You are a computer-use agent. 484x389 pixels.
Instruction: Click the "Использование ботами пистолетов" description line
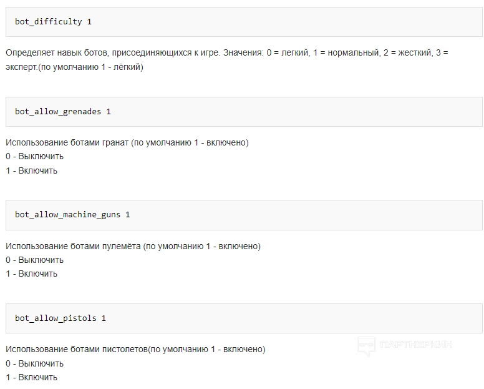click(135, 350)
